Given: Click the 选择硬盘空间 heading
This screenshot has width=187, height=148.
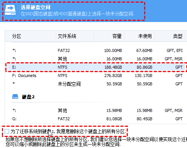Looking at the screenshot, I should point(35,7).
